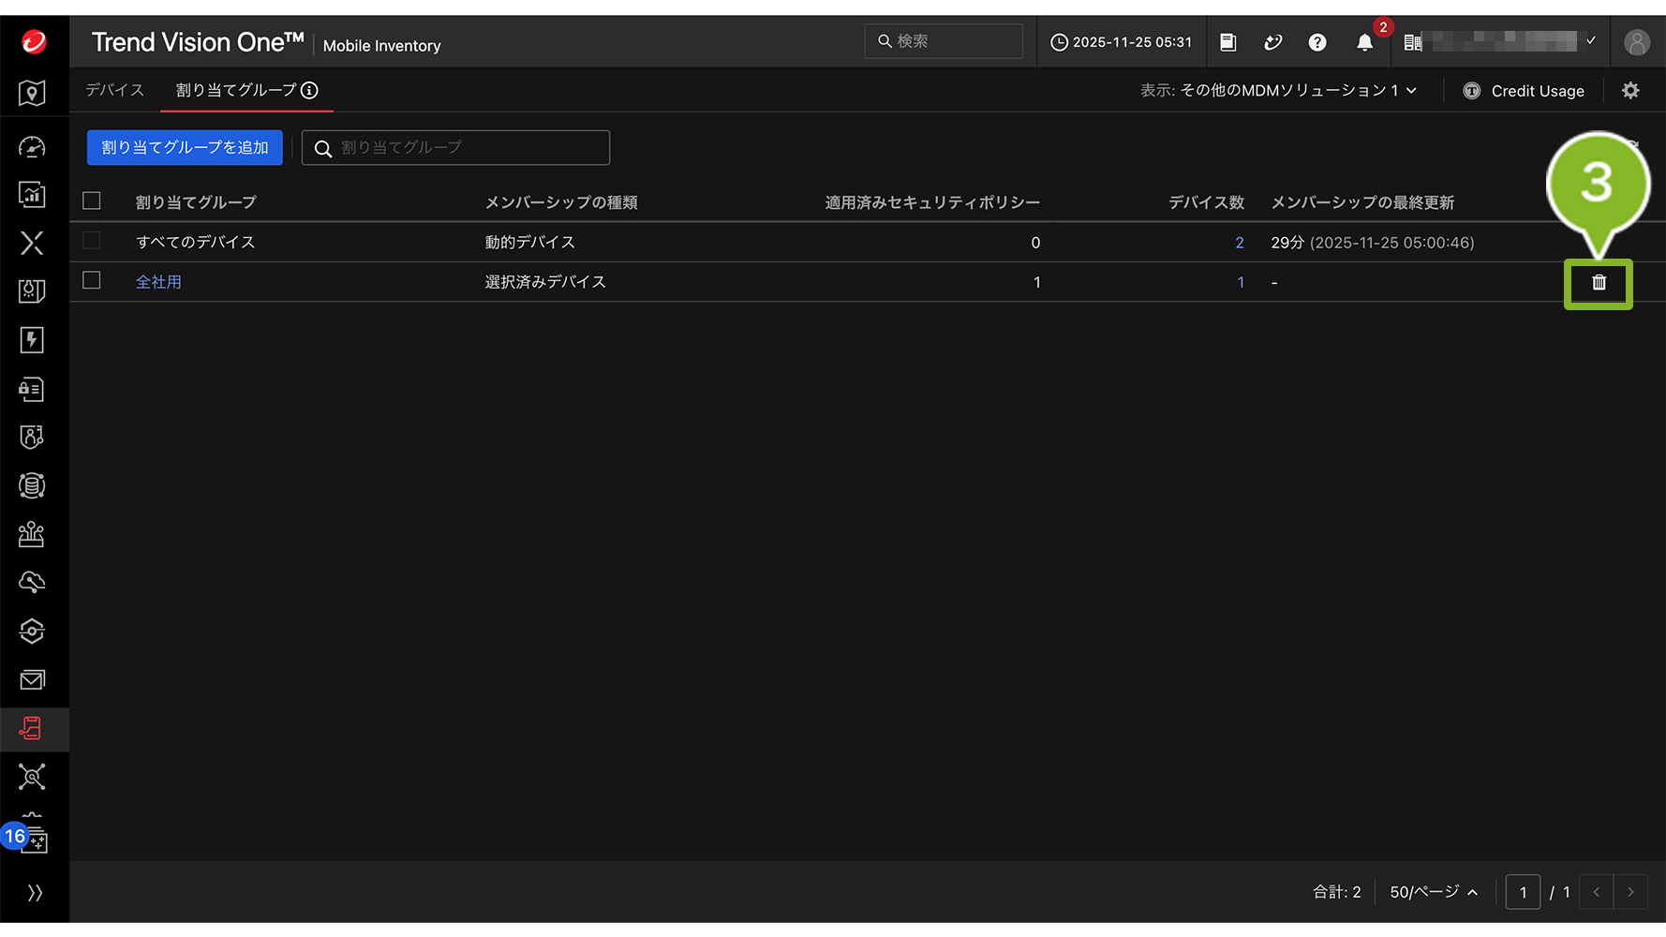The height and width of the screenshot is (937, 1666).
Task: Open Mobile Security icon in sidebar
Action: click(x=32, y=728)
